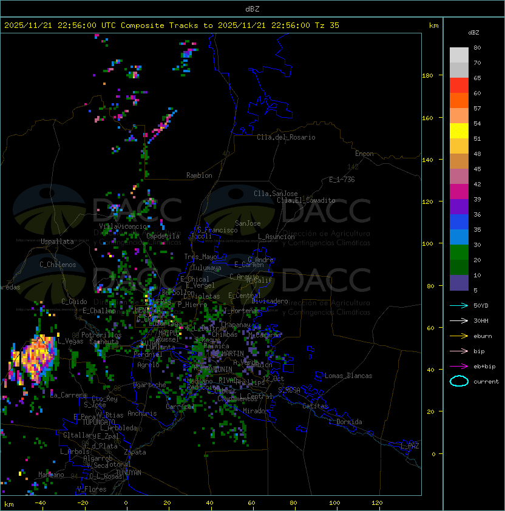This screenshot has width=505, height=511.
Task: Click the 'Manzano' map label
Action: [51, 475]
